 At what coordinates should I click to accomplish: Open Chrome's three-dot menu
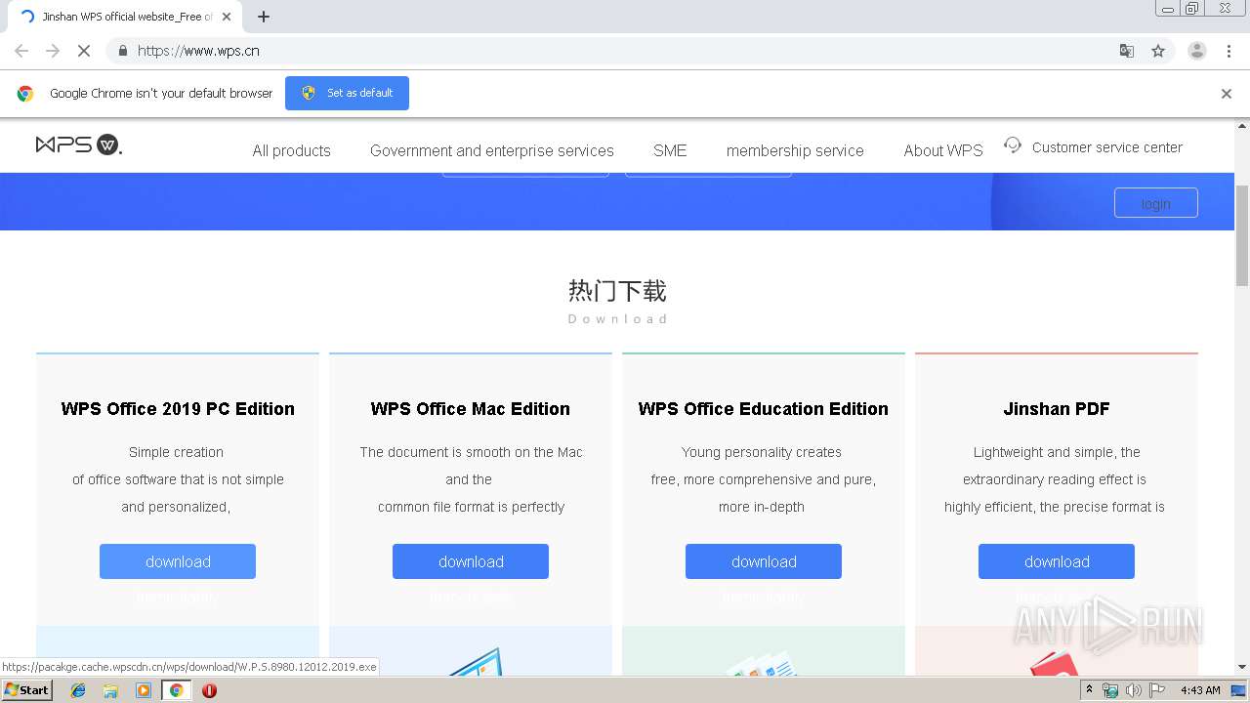click(x=1229, y=51)
